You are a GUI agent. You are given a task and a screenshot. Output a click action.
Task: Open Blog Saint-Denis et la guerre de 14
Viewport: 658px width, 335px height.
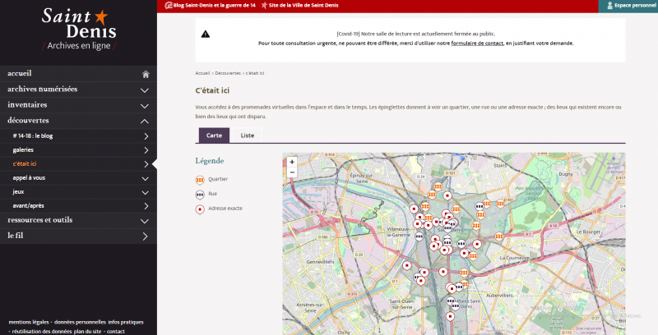[213, 5]
